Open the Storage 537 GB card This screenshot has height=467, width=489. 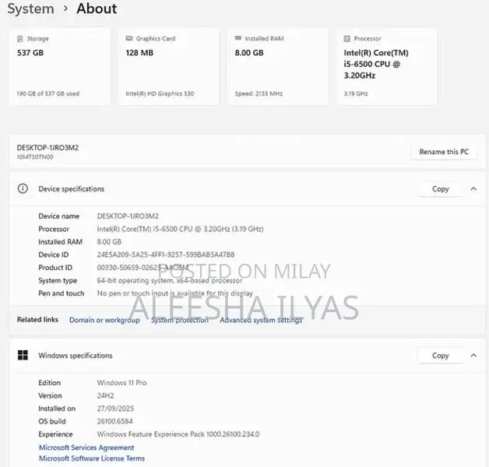click(59, 66)
